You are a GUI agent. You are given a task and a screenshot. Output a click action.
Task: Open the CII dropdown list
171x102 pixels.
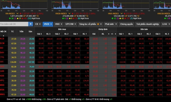pos(38,24)
